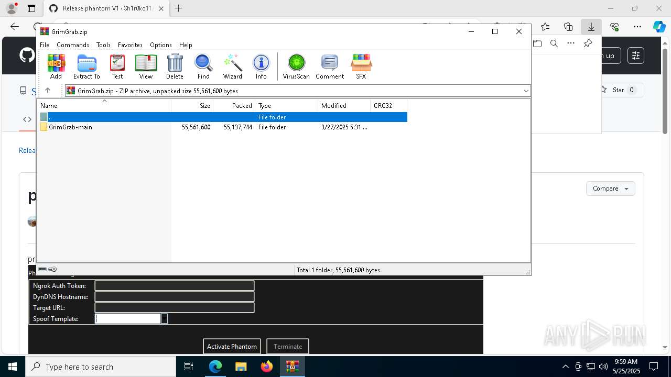Select the GrimGrab-main folder
The image size is (671, 377).
tap(223, 127)
